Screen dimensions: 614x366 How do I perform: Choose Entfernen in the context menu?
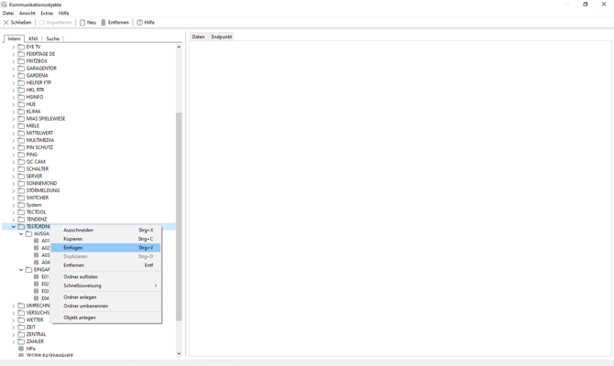click(105, 265)
